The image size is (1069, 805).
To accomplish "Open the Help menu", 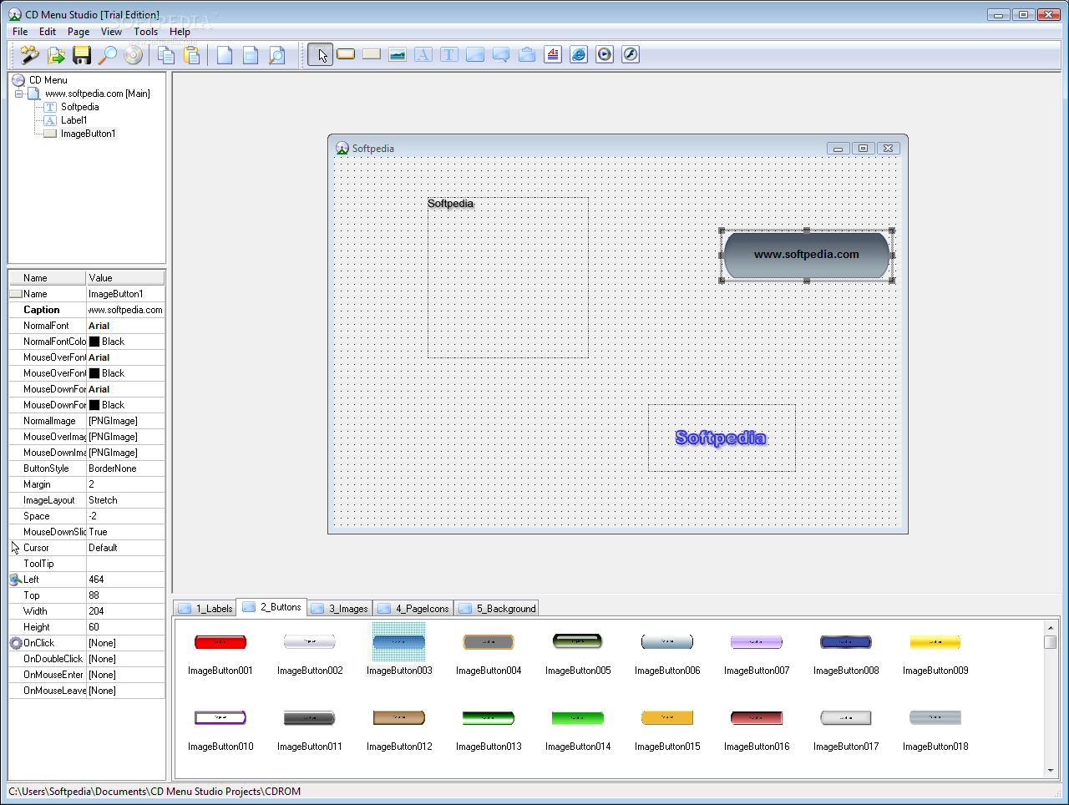I will (x=180, y=32).
